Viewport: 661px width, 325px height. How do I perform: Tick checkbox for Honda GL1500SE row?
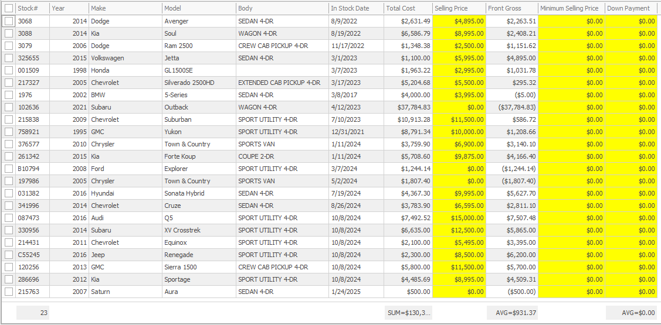[9, 70]
